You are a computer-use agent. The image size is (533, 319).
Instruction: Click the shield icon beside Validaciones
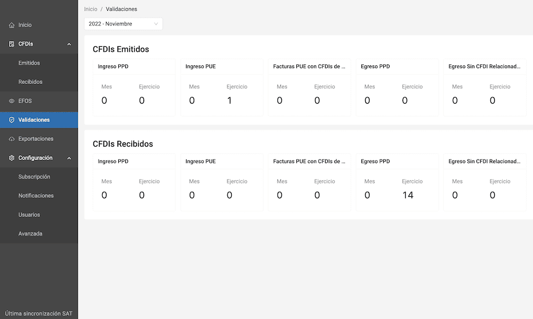click(12, 120)
